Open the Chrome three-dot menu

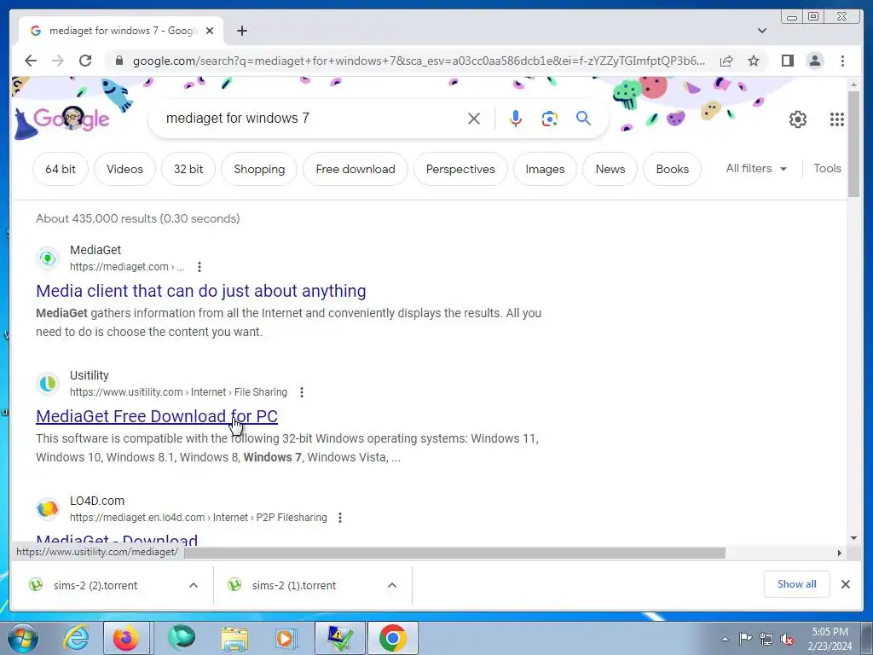(842, 61)
